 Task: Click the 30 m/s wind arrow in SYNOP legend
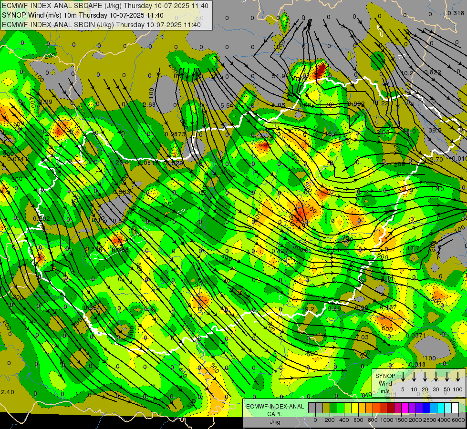436,377
